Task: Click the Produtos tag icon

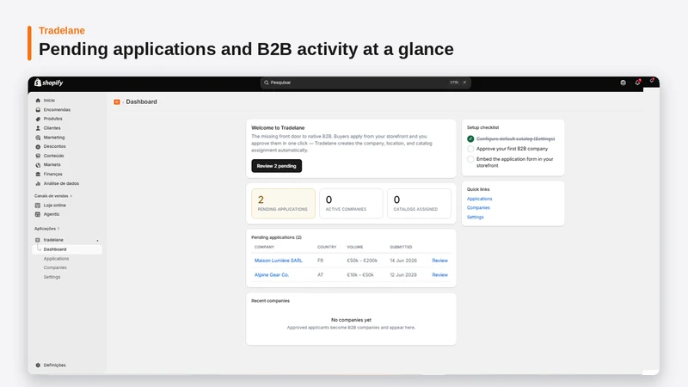Action: point(38,119)
